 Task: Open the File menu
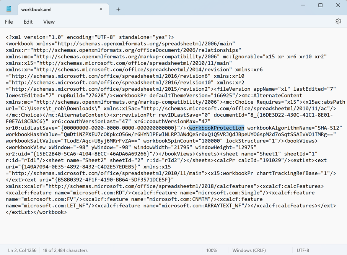click(9, 22)
